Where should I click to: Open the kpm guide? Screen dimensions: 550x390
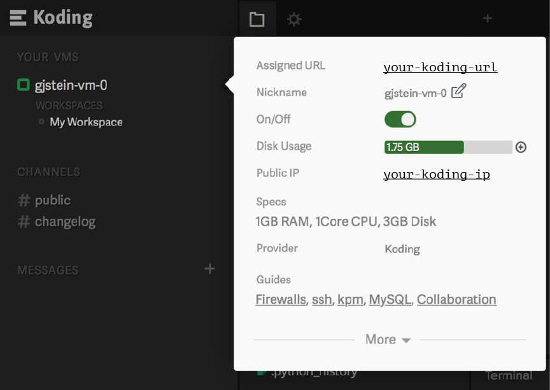(x=350, y=300)
